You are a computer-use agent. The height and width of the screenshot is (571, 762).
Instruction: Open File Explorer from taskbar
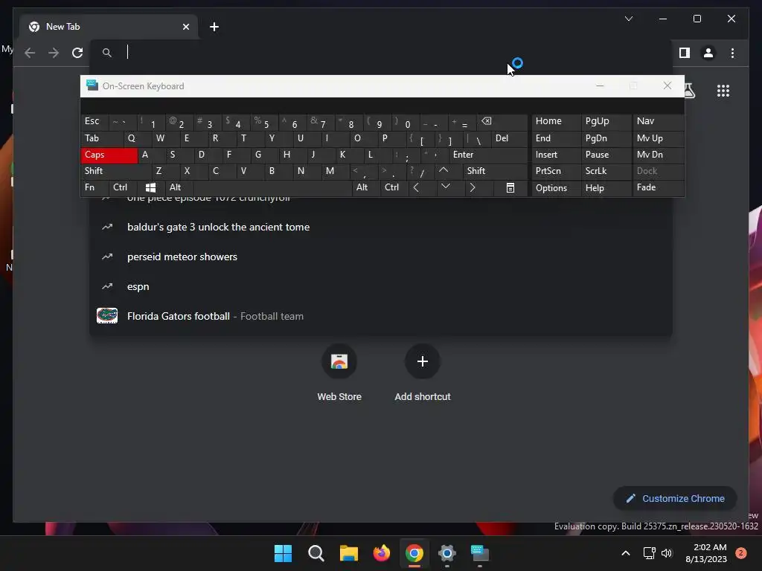pyautogui.click(x=349, y=553)
